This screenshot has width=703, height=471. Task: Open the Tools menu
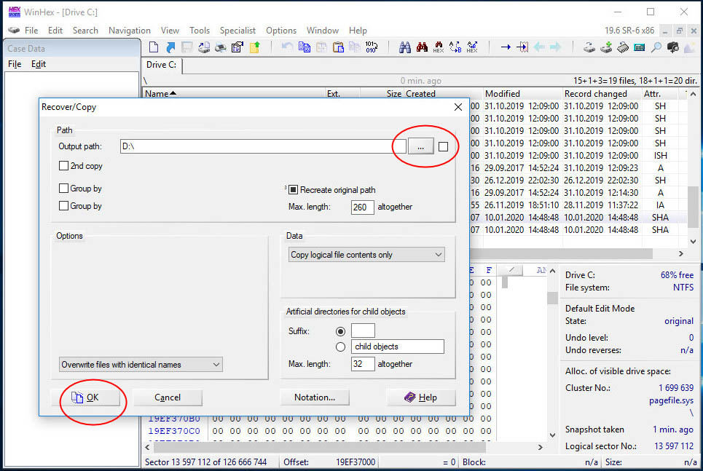point(200,30)
